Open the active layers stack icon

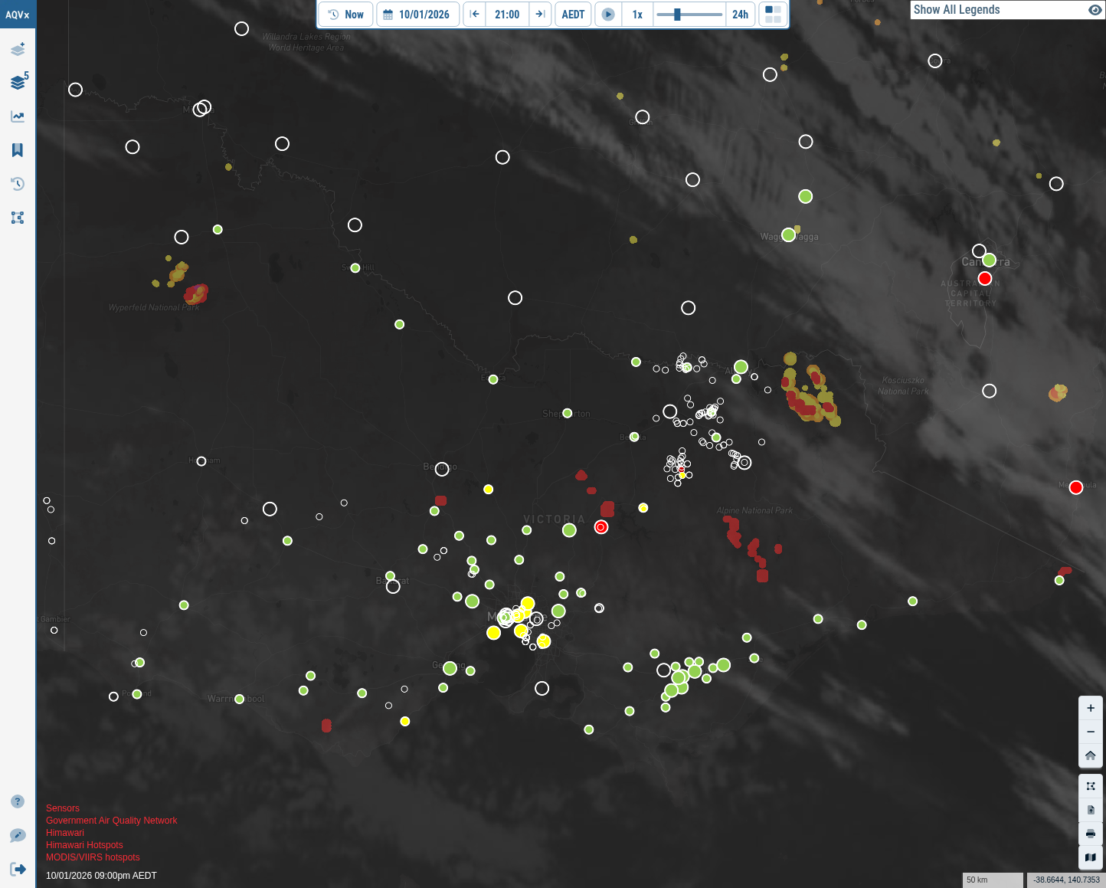point(18,82)
